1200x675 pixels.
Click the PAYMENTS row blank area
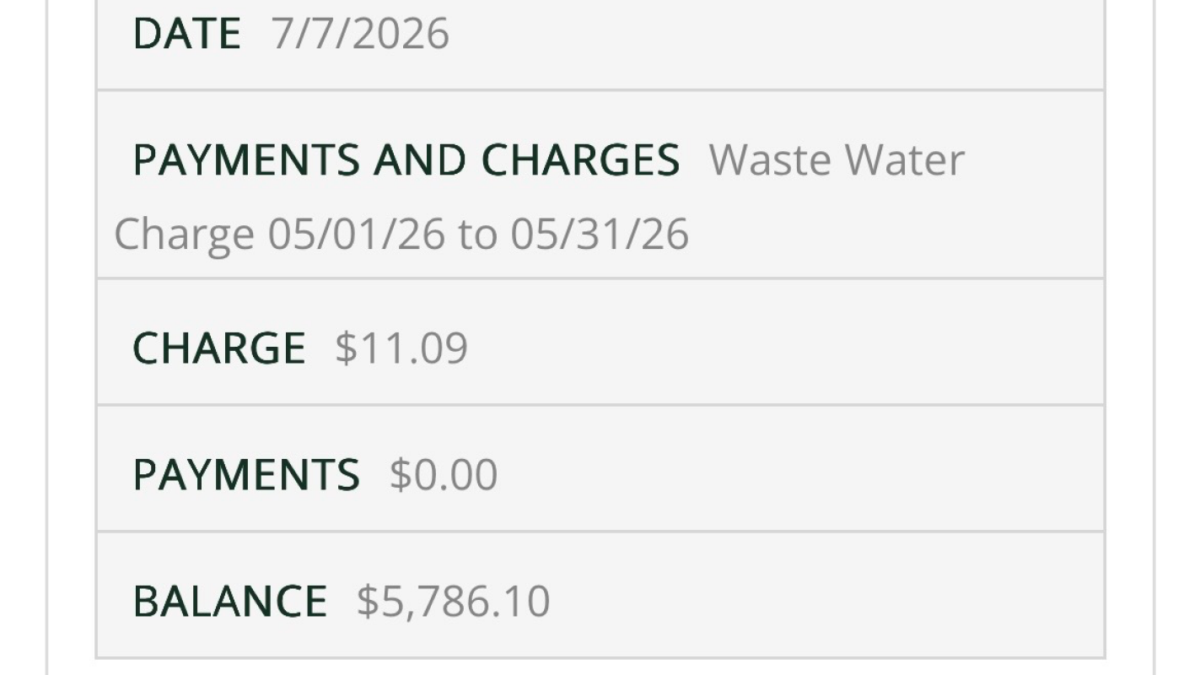[x=801, y=469]
